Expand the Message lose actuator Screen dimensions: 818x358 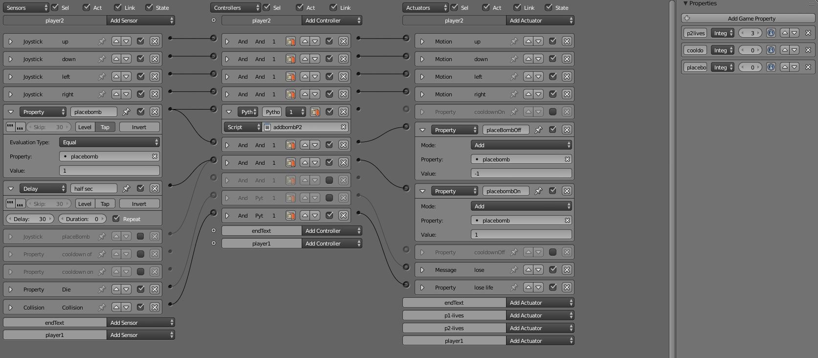(x=422, y=270)
